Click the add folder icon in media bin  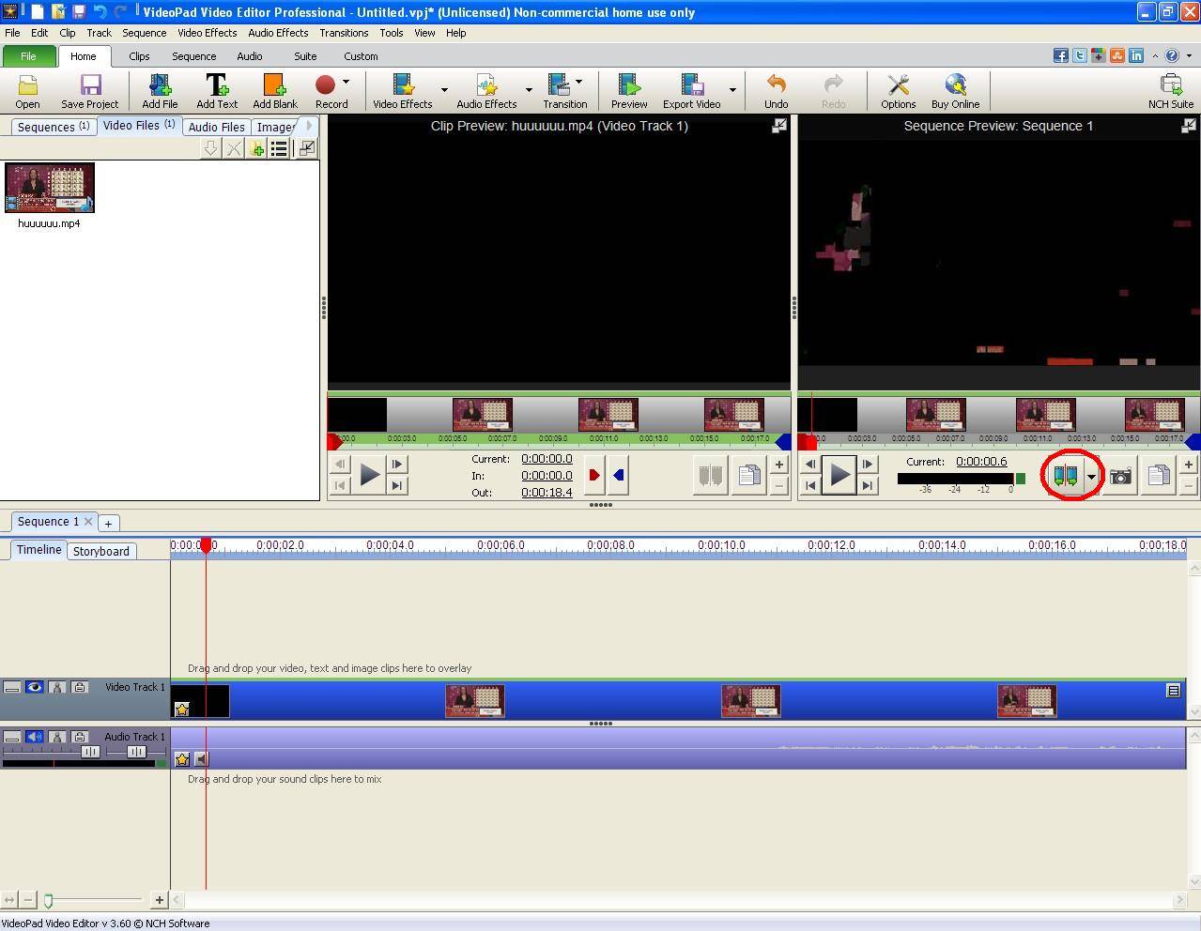[256, 148]
